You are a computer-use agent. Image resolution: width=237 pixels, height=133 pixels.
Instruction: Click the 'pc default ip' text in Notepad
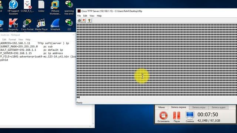coord(53,50)
